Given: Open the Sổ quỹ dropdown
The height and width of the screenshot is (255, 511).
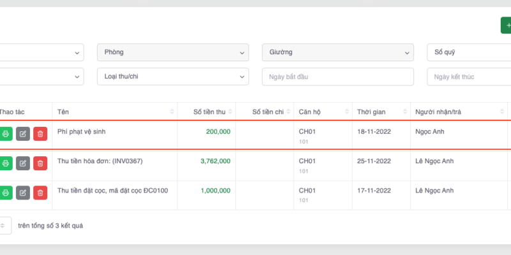Looking at the screenshot, I should tap(468, 52).
